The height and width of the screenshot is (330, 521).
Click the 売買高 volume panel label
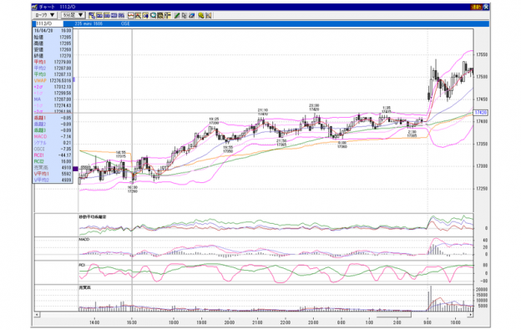[84, 287]
